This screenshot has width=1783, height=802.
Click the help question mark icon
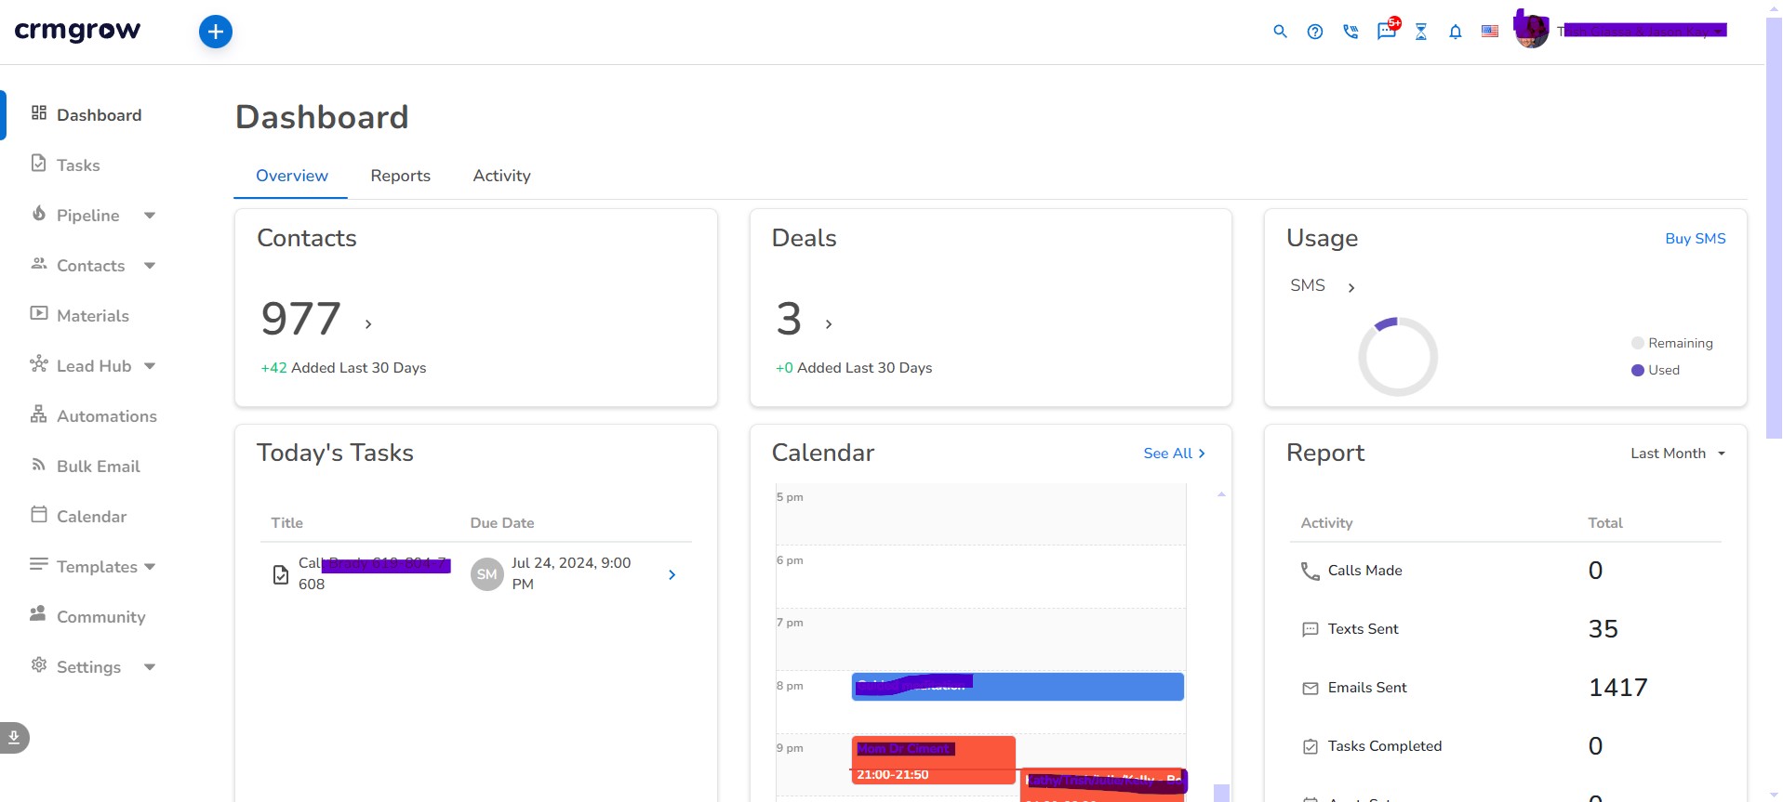click(1315, 32)
